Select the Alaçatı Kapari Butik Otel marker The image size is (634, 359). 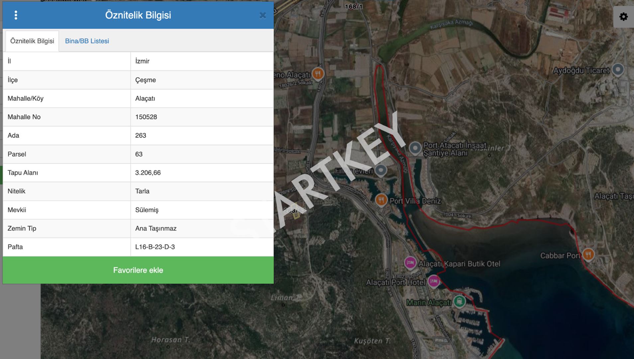point(410,263)
